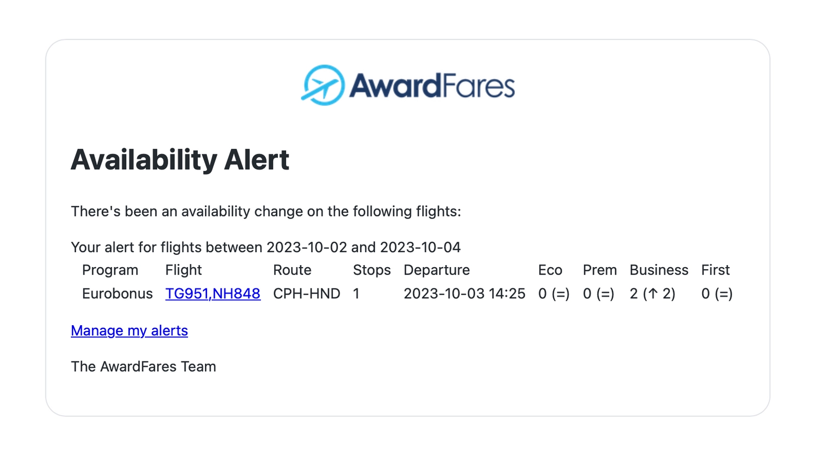Select the Prem column header

pyautogui.click(x=600, y=270)
